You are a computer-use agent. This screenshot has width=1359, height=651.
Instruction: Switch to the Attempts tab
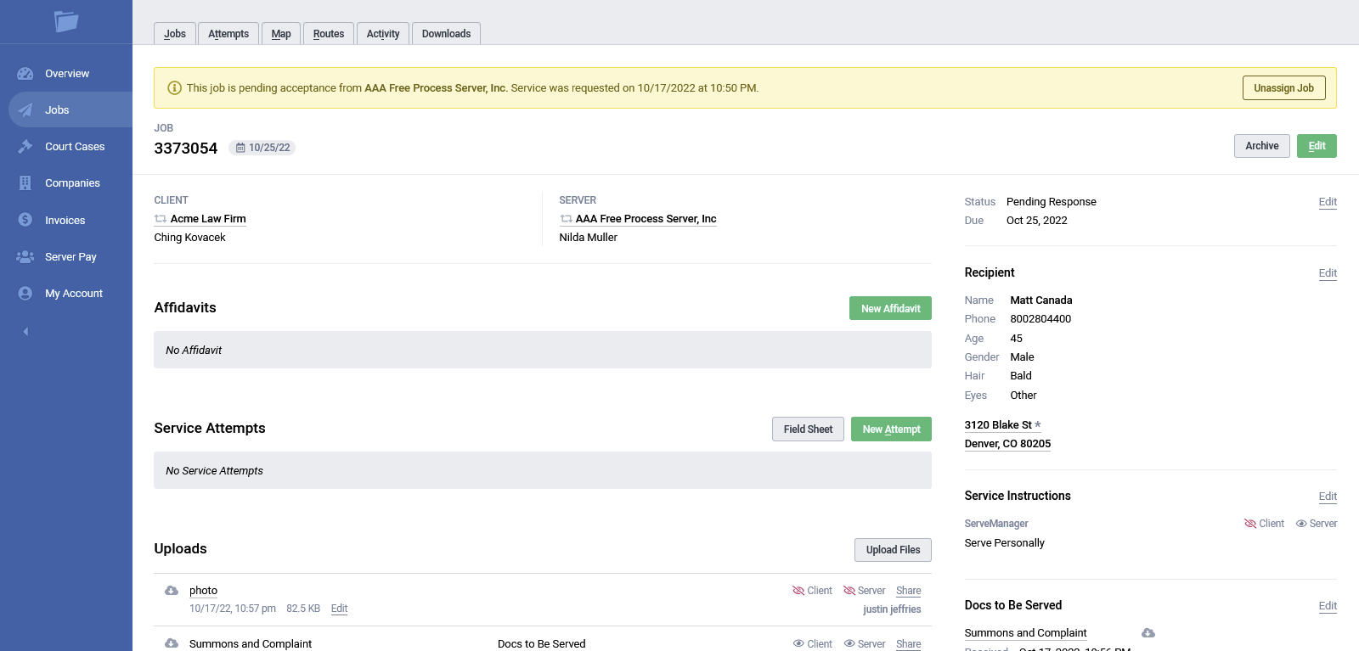click(228, 34)
